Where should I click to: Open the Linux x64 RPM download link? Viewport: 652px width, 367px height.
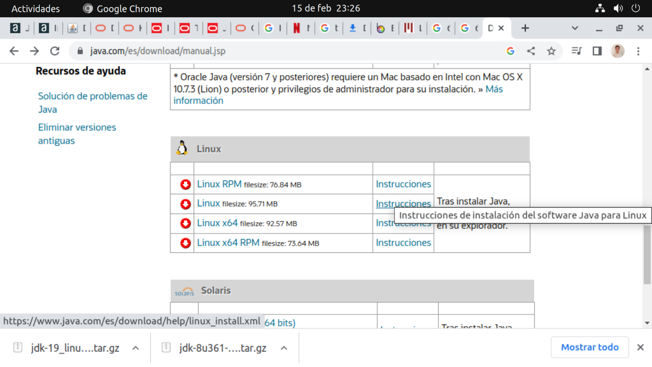click(228, 243)
